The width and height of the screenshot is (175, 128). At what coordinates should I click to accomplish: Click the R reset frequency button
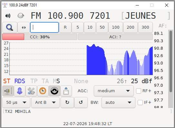pyautogui.click(x=65, y=27)
